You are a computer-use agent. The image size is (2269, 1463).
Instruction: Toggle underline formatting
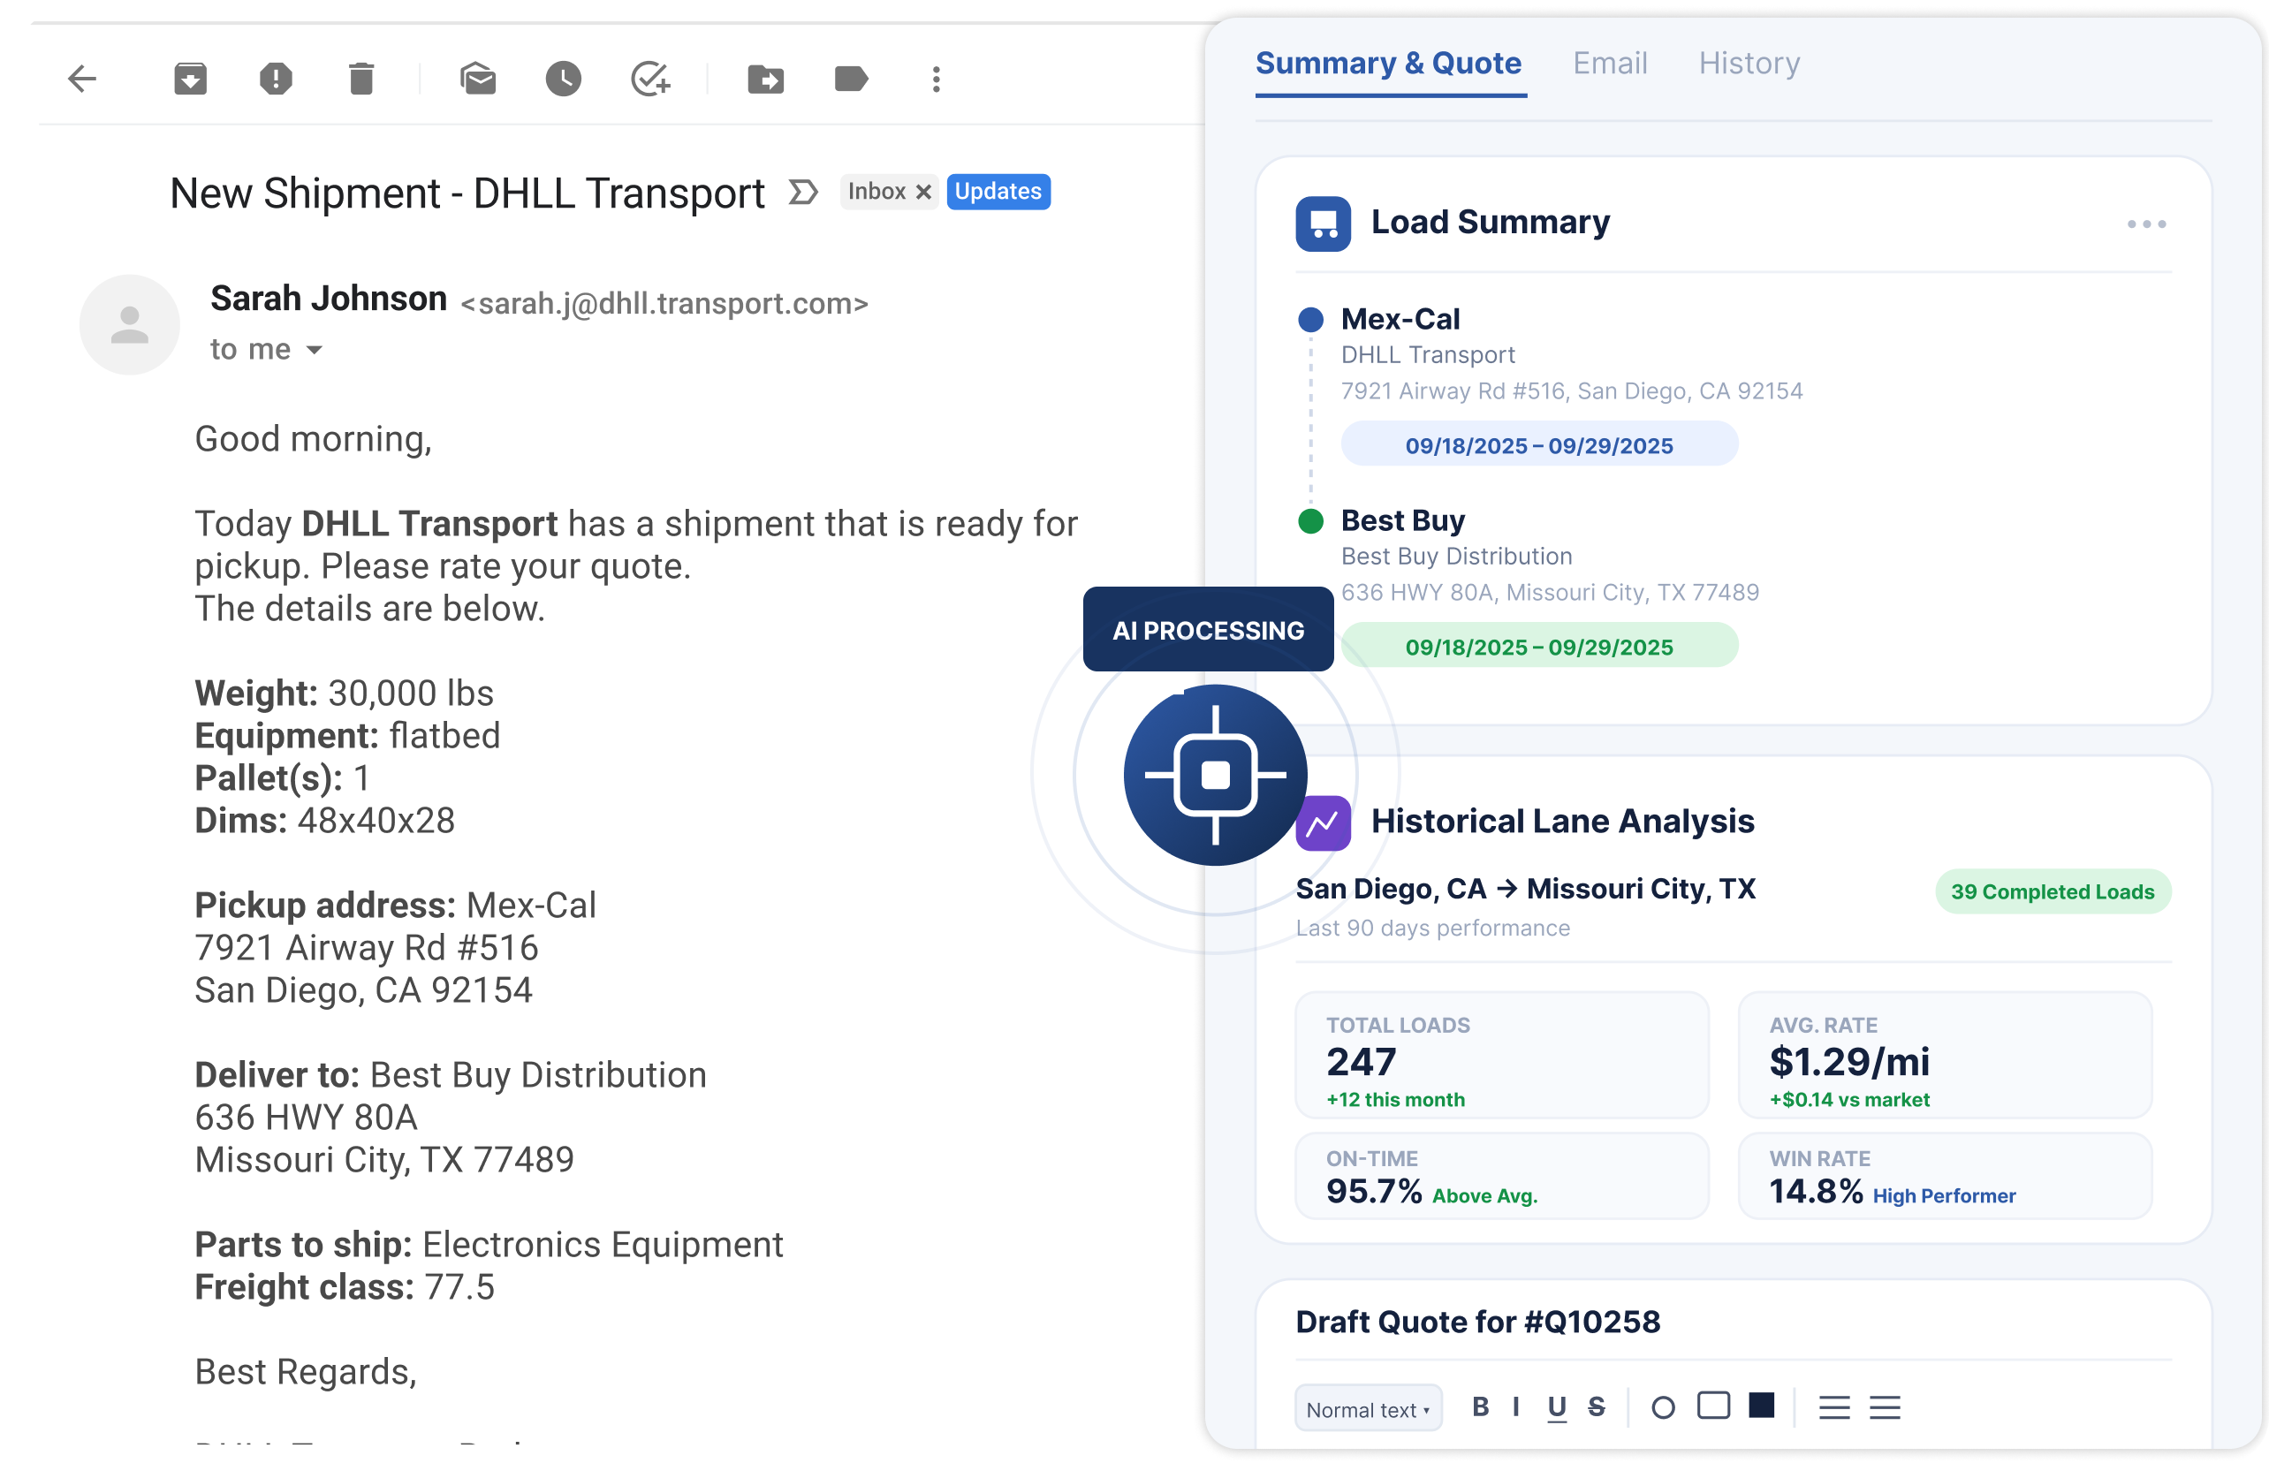click(x=1556, y=1409)
